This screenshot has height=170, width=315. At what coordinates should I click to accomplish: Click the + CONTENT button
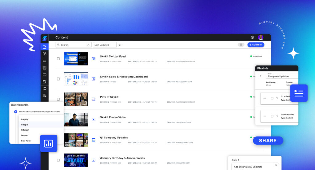[x=256, y=45]
